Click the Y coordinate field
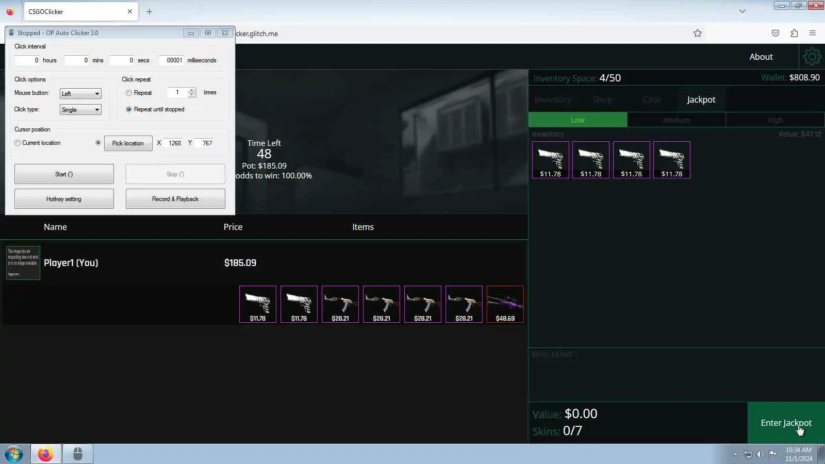 point(204,143)
